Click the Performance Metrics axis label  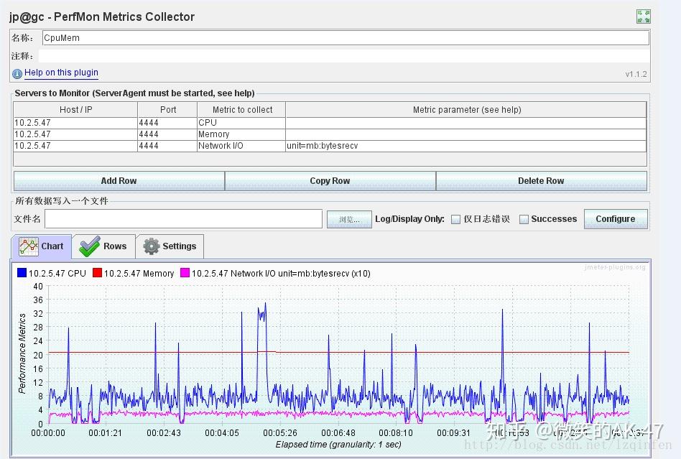(x=22, y=353)
